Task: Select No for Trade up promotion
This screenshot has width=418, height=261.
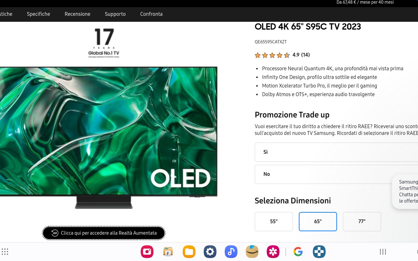Action: (336, 174)
